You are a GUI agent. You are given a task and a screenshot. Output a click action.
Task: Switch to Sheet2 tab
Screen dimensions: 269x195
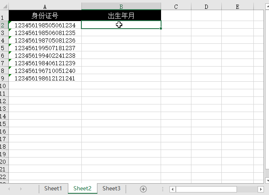tap(82, 189)
